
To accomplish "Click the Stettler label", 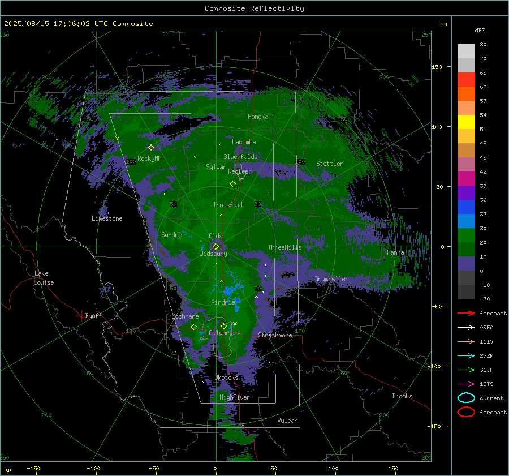I will (330, 164).
